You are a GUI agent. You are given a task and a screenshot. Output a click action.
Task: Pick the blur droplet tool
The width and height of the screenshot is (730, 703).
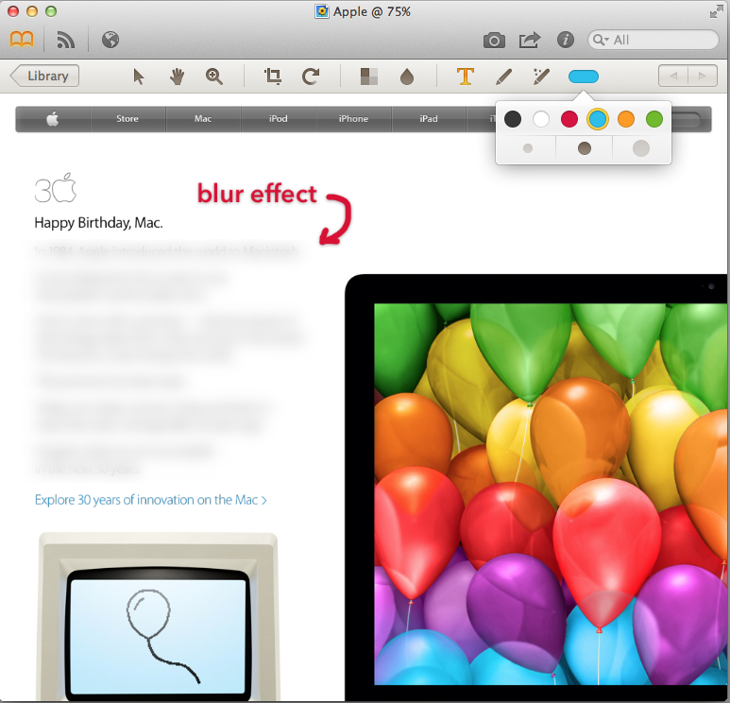point(407,77)
